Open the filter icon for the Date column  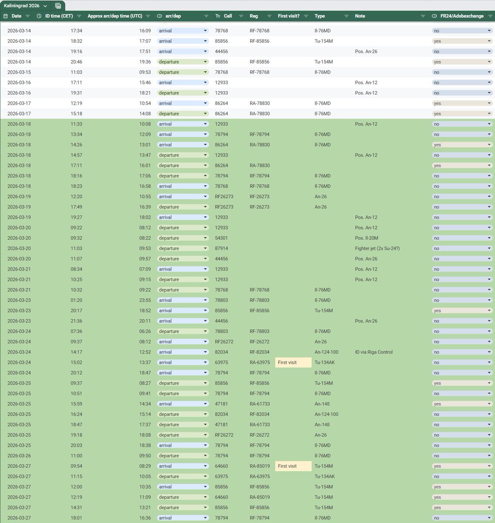tap(28, 16)
